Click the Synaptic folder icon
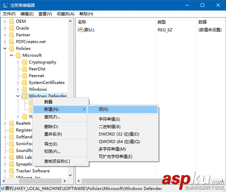 click(12, 164)
